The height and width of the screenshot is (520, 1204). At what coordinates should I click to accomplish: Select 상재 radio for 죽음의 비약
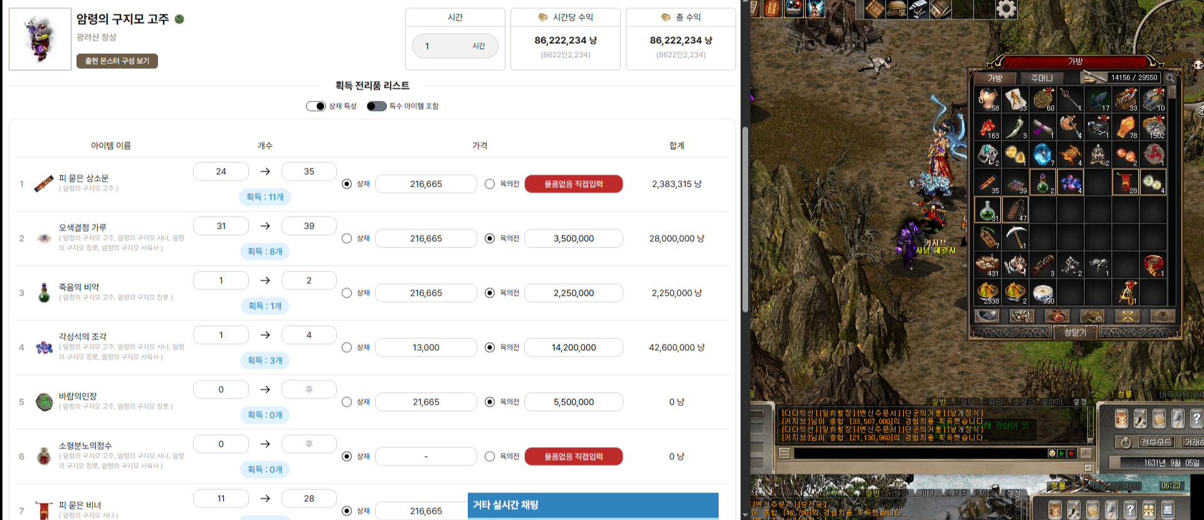coord(347,293)
